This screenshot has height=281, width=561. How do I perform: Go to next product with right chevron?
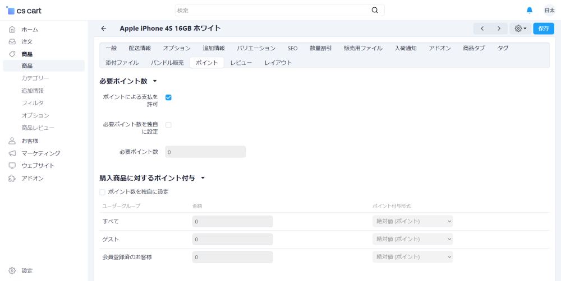point(499,29)
